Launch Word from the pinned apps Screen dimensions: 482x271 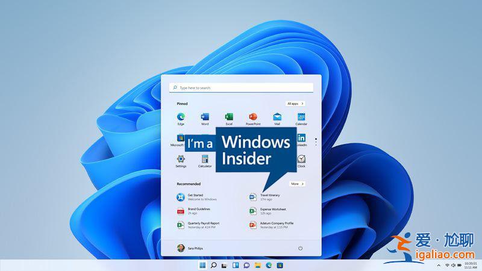click(x=205, y=117)
